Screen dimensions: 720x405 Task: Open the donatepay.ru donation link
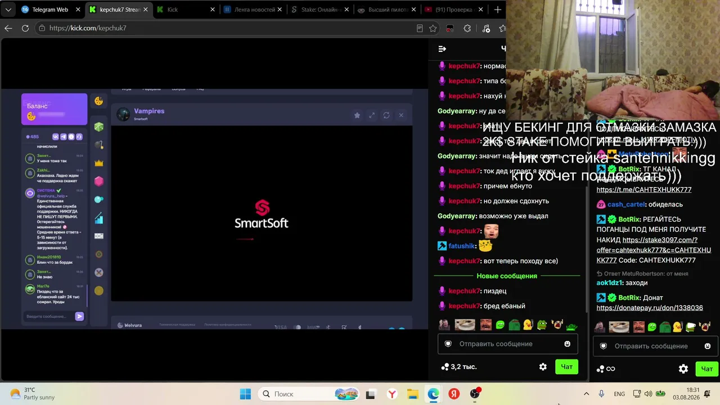(x=650, y=308)
